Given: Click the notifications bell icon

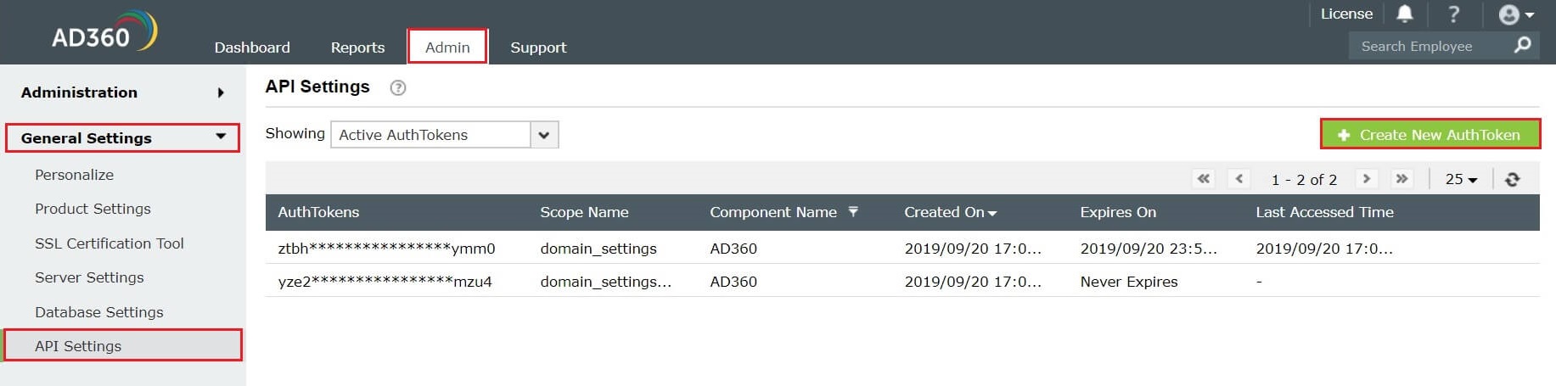Looking at the screenshot, I should point(1405,14).
